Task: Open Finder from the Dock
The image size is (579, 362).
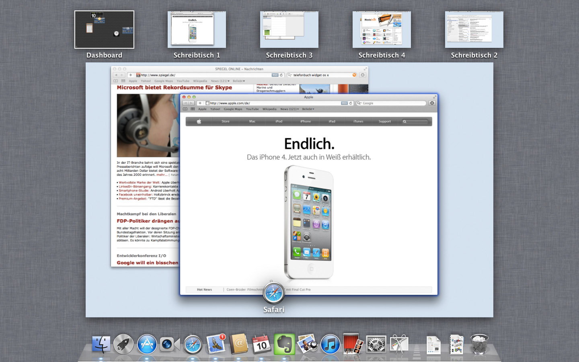Action: pos(101,345)
